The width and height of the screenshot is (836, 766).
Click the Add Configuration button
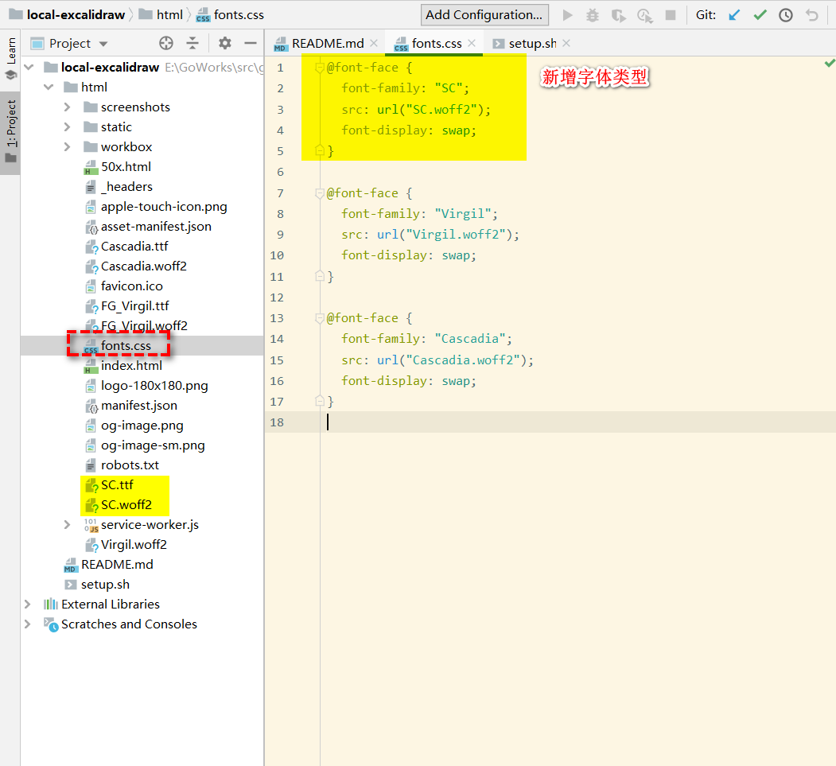point(484,15)
